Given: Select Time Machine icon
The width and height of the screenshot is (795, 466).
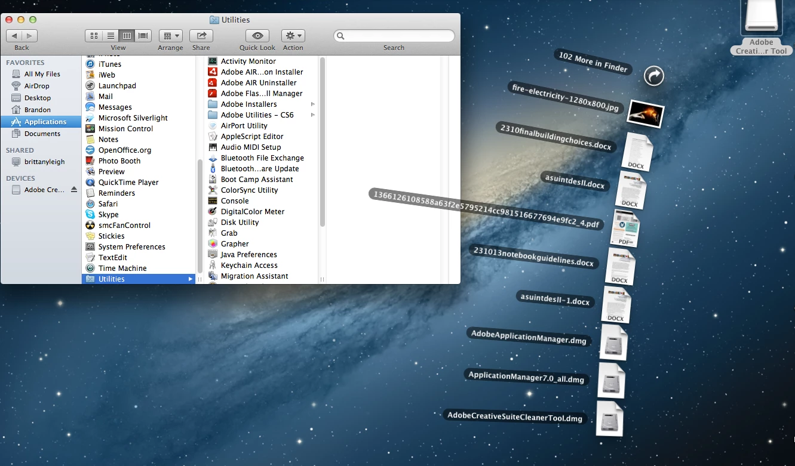Looking at the screenshot, I should click(x=90, y=268).
